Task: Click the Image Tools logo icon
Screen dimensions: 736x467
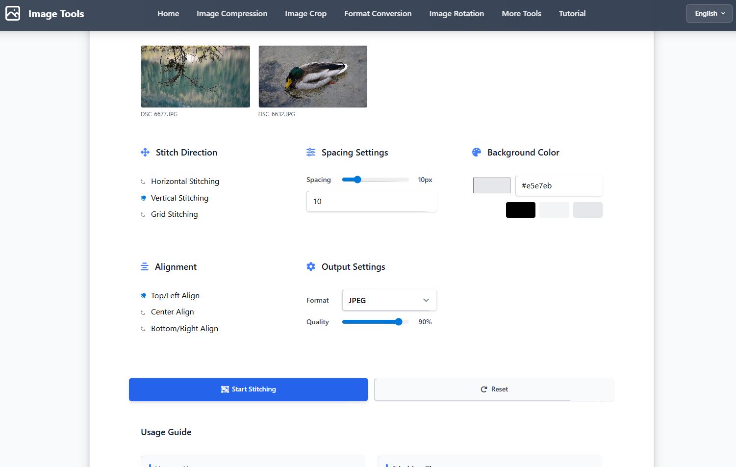Action: click(13, 13)
